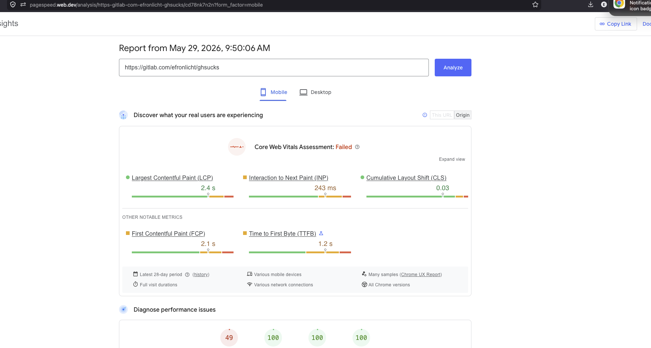Image resolution: width=651 pixels, height=348 pixels.
Task: Click the fourth score gauge showing 100
Action: [x=361, y=338]
